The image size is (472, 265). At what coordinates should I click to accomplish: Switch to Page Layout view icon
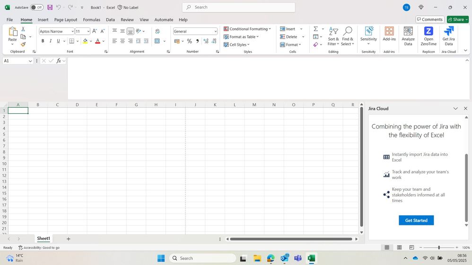(399, 247)
